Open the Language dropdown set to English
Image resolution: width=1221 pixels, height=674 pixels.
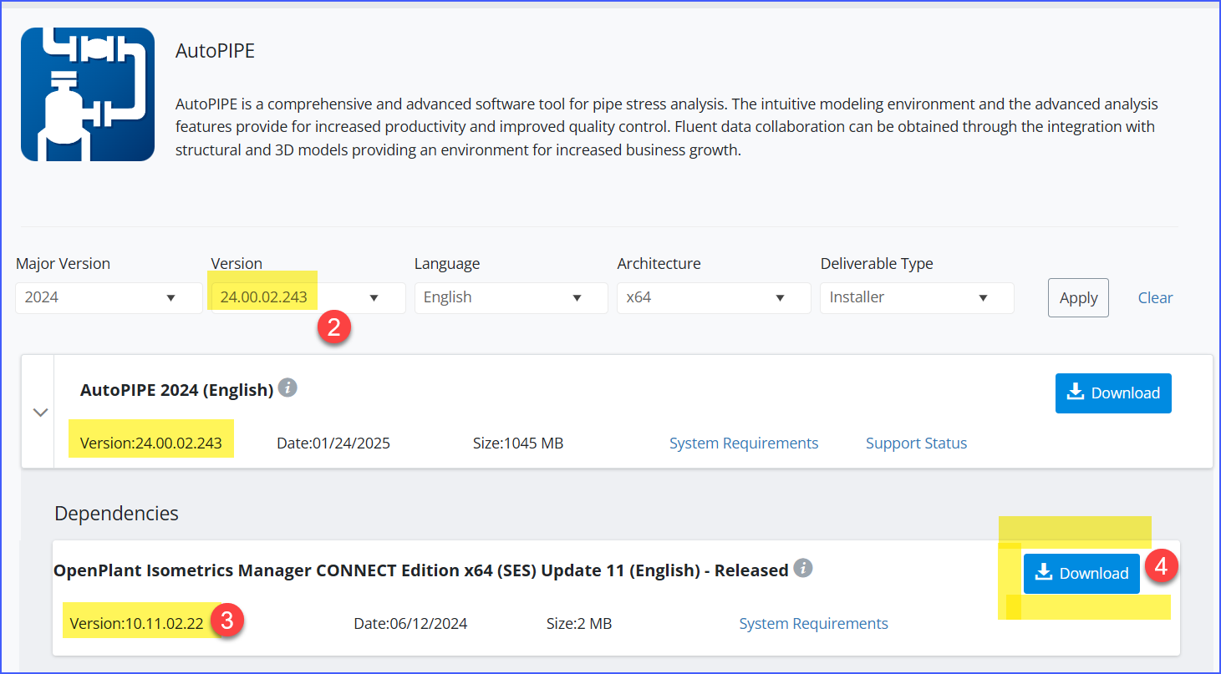pyautogui.click(x=511, y=297)
